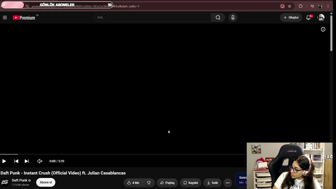
Task: Bookmark this page with the star icon
Action: pos(290,6)
